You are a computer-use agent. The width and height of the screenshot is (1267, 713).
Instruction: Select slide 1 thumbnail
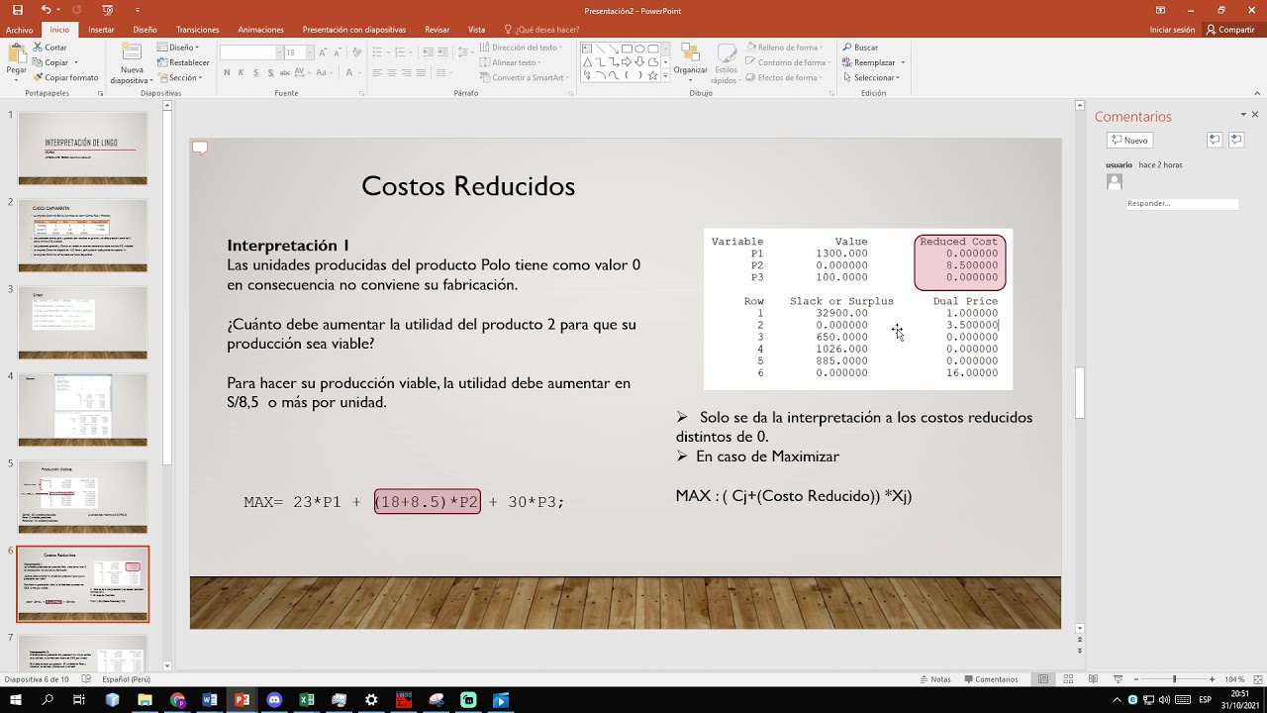coord(82,148)
